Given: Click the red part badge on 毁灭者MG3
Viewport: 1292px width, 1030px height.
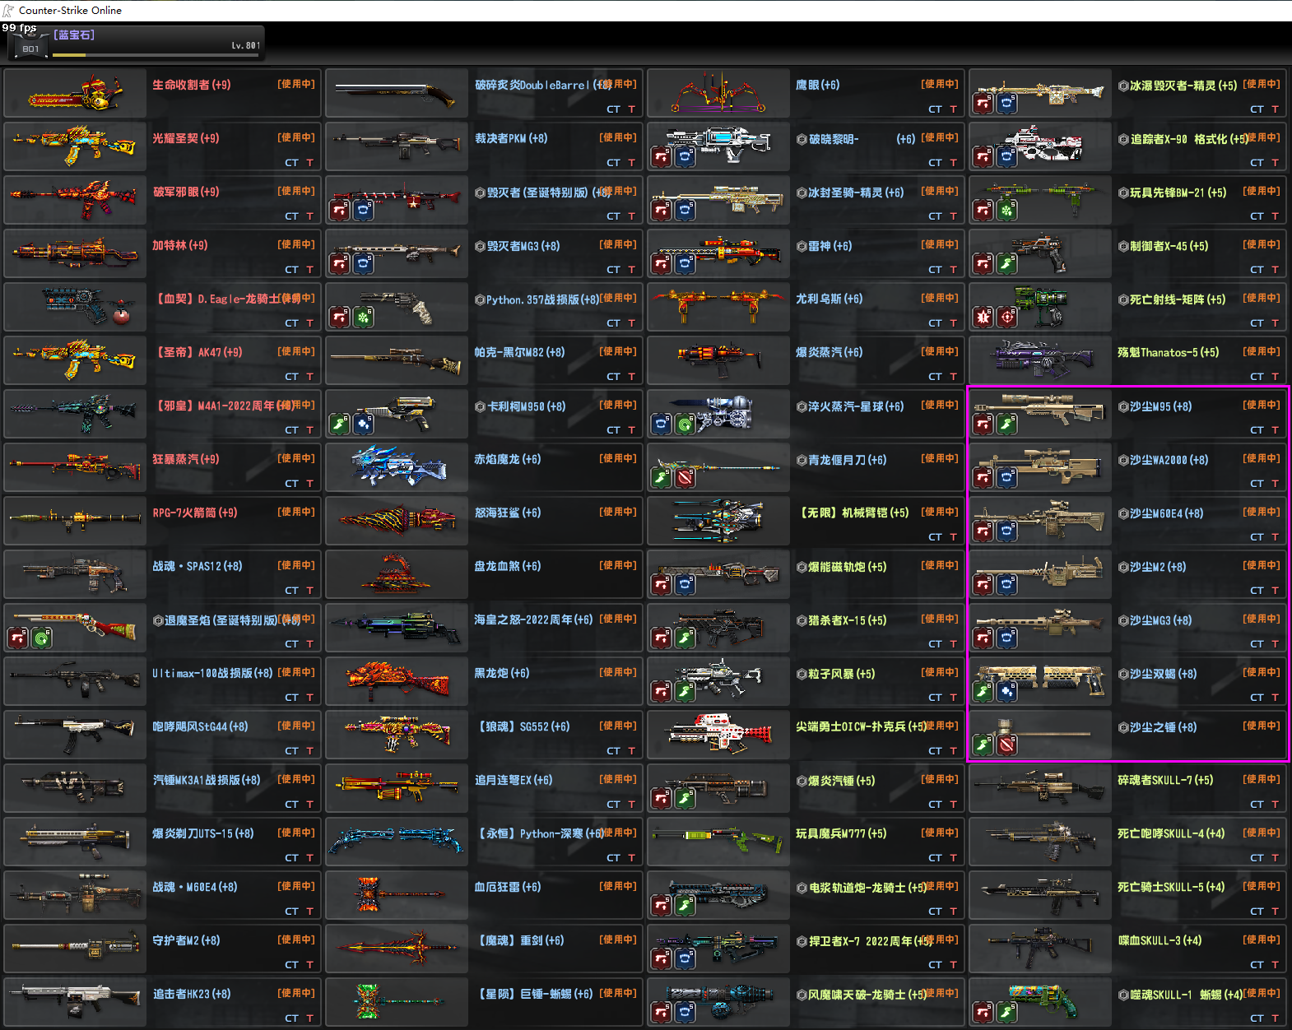Looking at the screenshot, I should click(340, 263).
